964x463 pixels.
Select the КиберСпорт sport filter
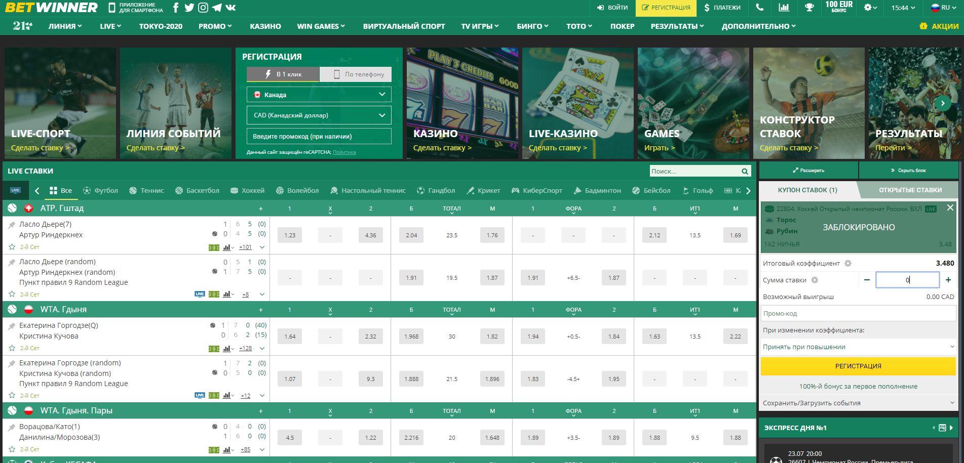(537, 190)
